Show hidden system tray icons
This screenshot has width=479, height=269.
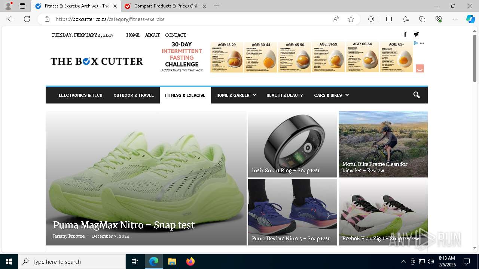pos(403,262)
